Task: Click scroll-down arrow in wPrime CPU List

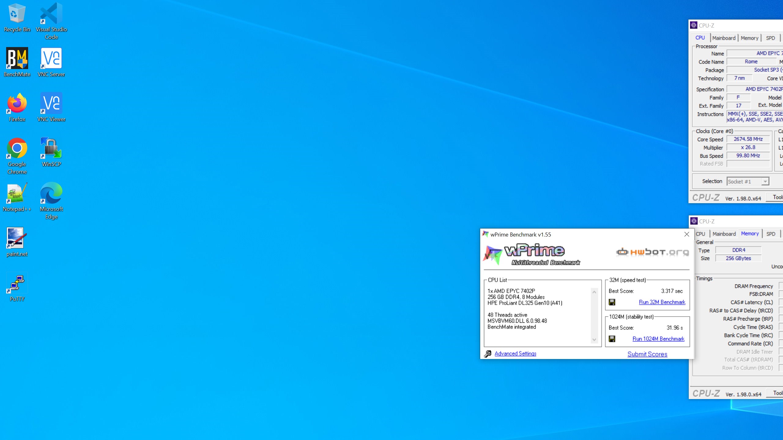Action: tap(594, 339)
